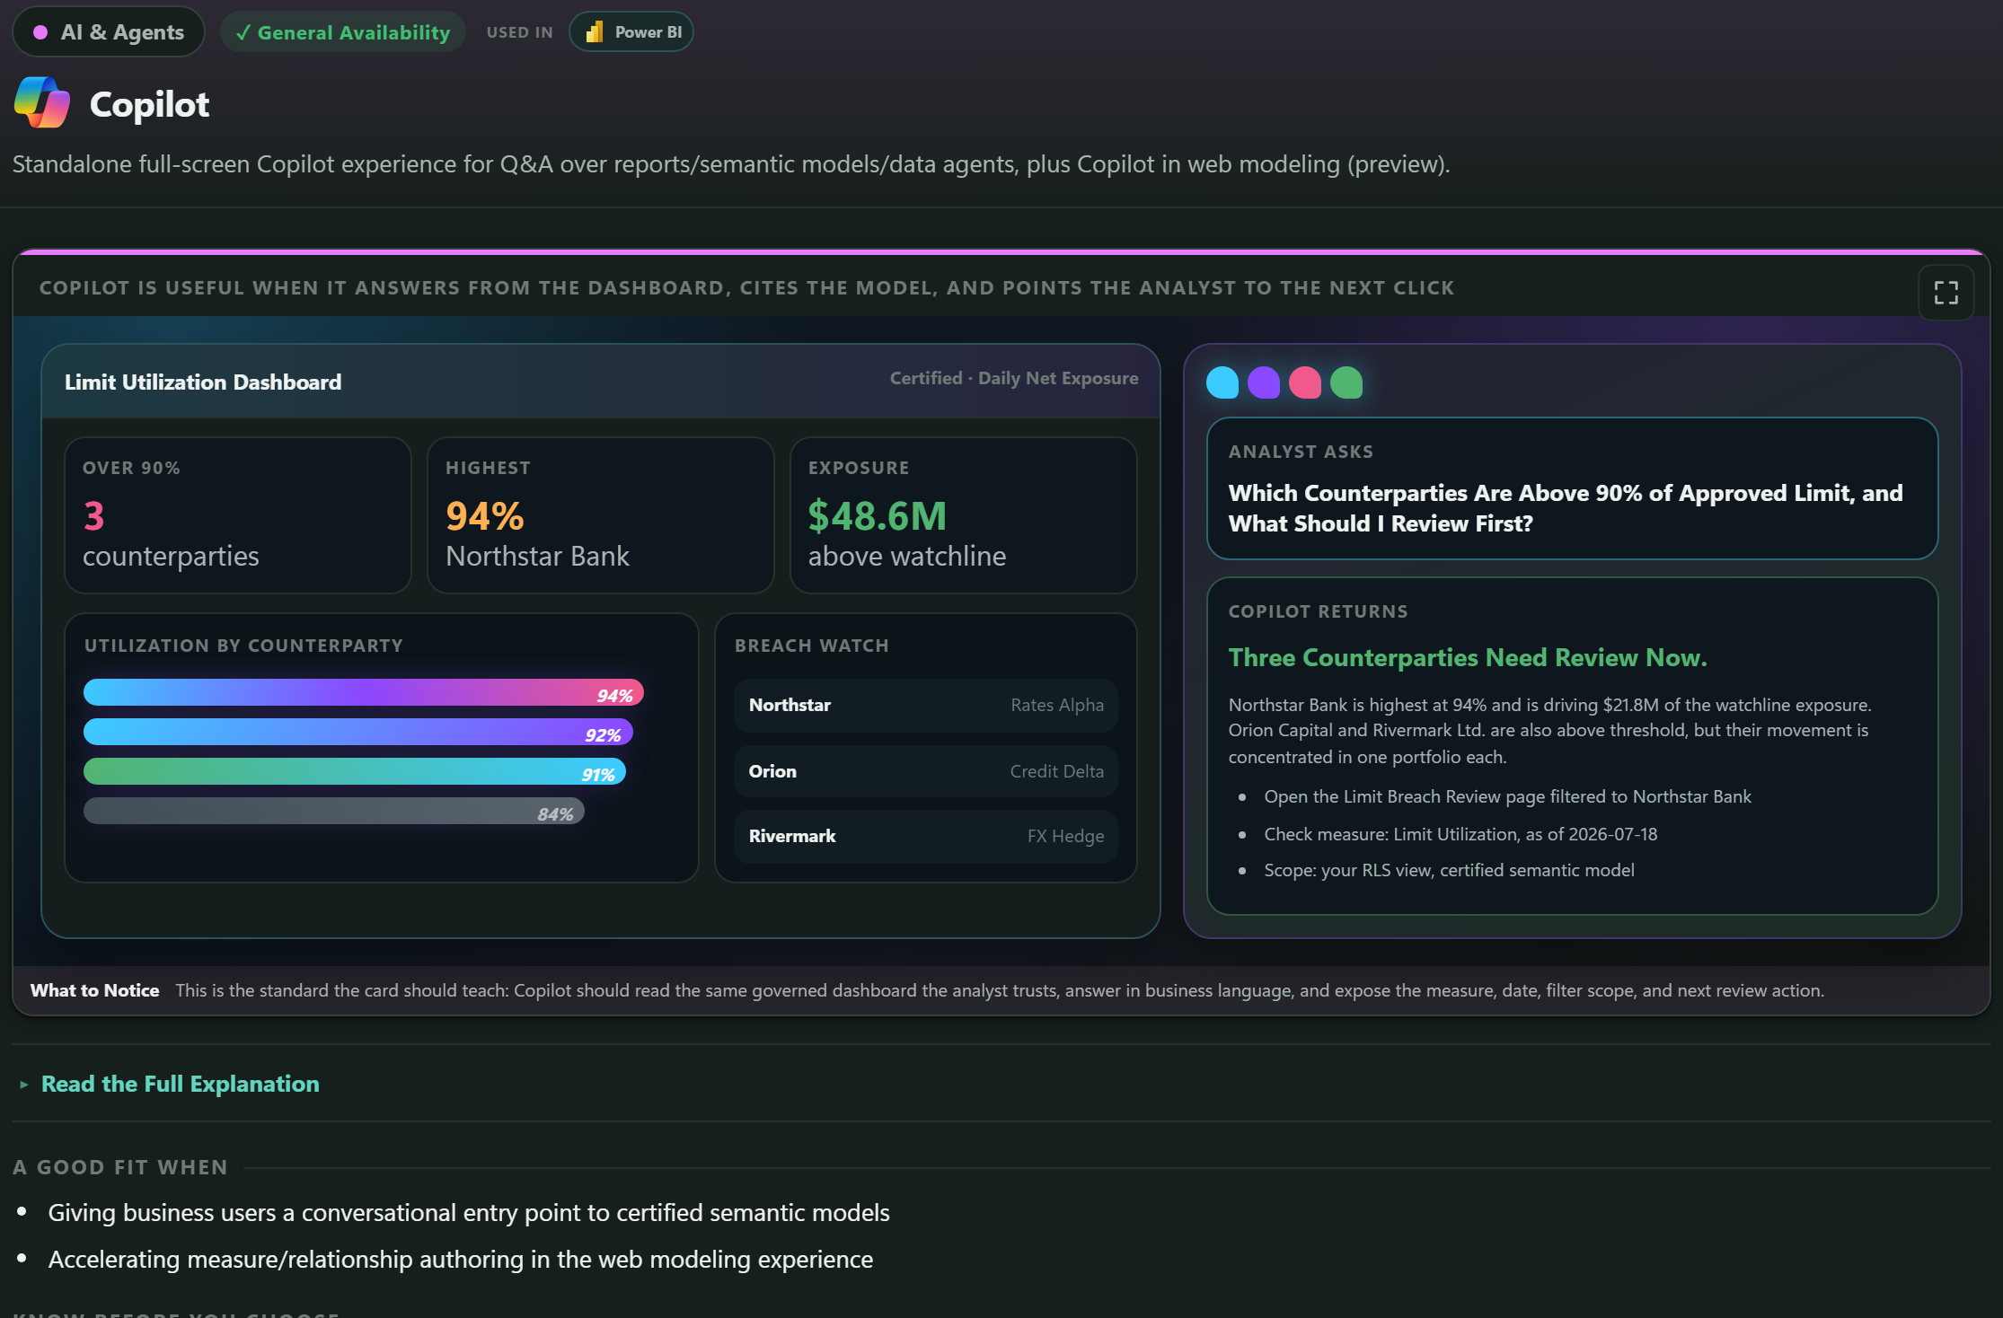Screen dimensions: 2003x1318
Task: Click Certified · Daily Net Exposure label
Action: coord(1014,378)
